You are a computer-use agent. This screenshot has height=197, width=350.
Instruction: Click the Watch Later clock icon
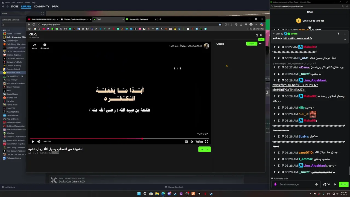[45, 45]
